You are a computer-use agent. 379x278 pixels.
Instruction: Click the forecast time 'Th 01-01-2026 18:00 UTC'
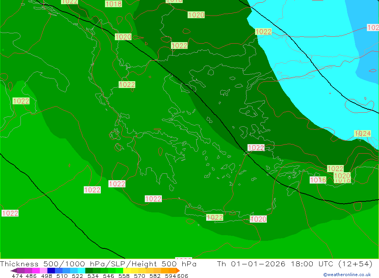275,264
